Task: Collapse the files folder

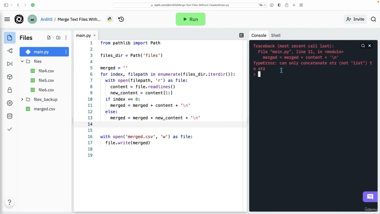Action: click(22, 61)
